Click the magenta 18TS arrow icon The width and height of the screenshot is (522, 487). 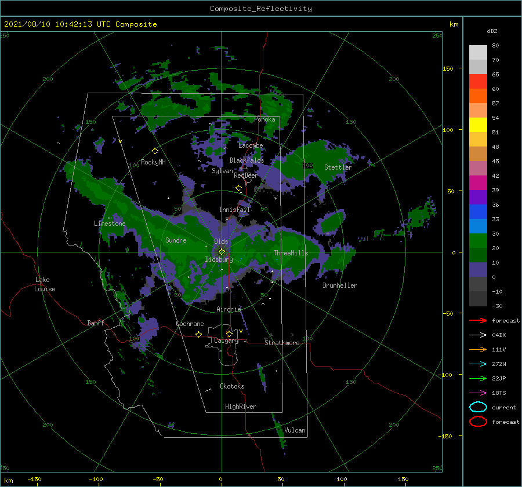(x=478, y=393)
